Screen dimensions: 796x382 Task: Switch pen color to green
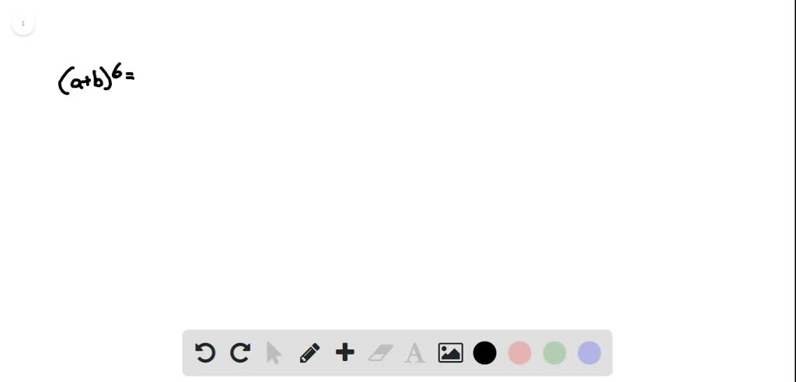coord(554,352)
